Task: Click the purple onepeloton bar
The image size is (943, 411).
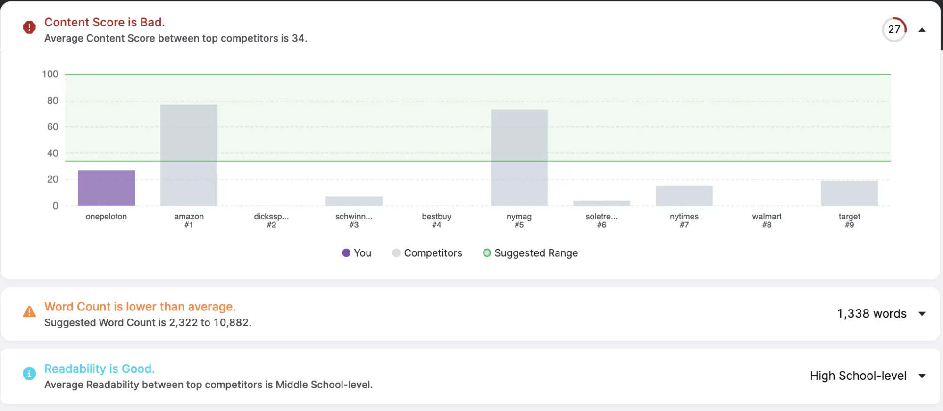Action: [106, 188]
